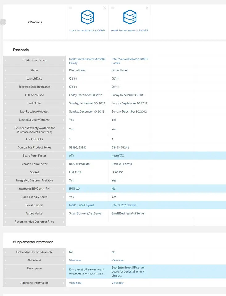View Additional Information for S1200BTL
The image size is (226, 296).
click(x=75, y=283)
